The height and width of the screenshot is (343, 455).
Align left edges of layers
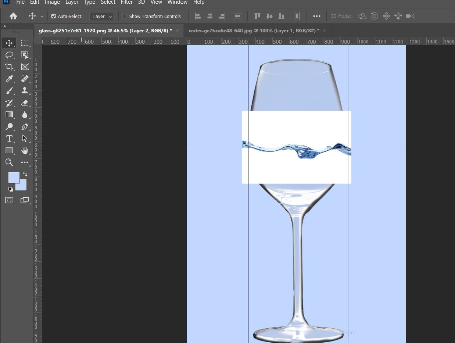[x=198, y=16]
